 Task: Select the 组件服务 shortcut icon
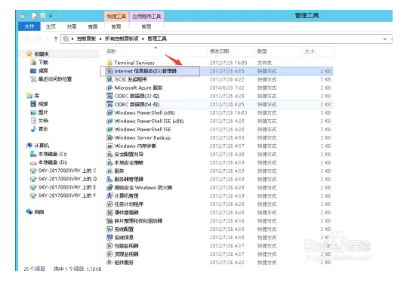pos(109,263)
